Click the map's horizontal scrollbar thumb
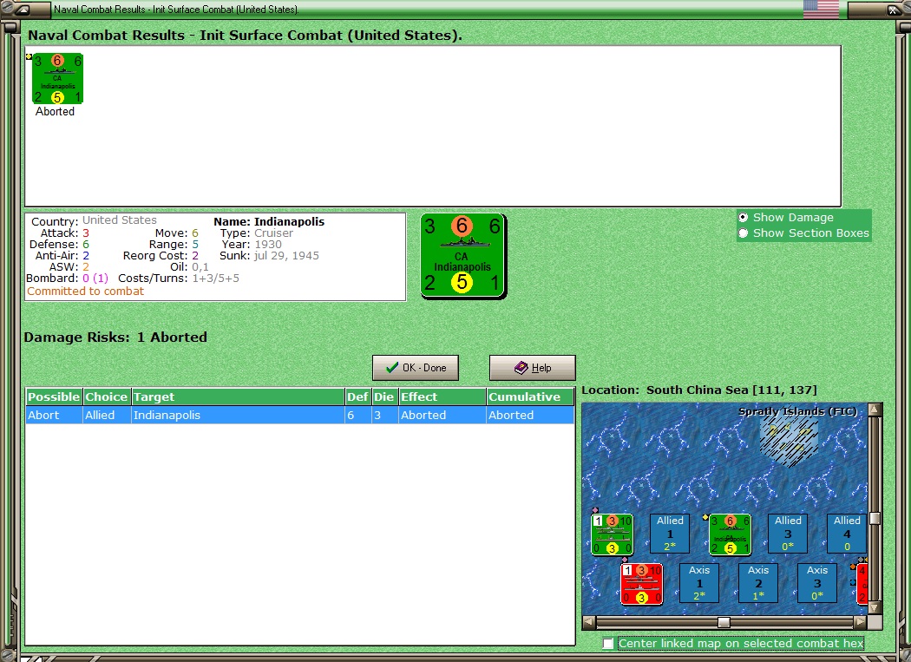Viewport: 911px width, 662px height. click(724, 622)
